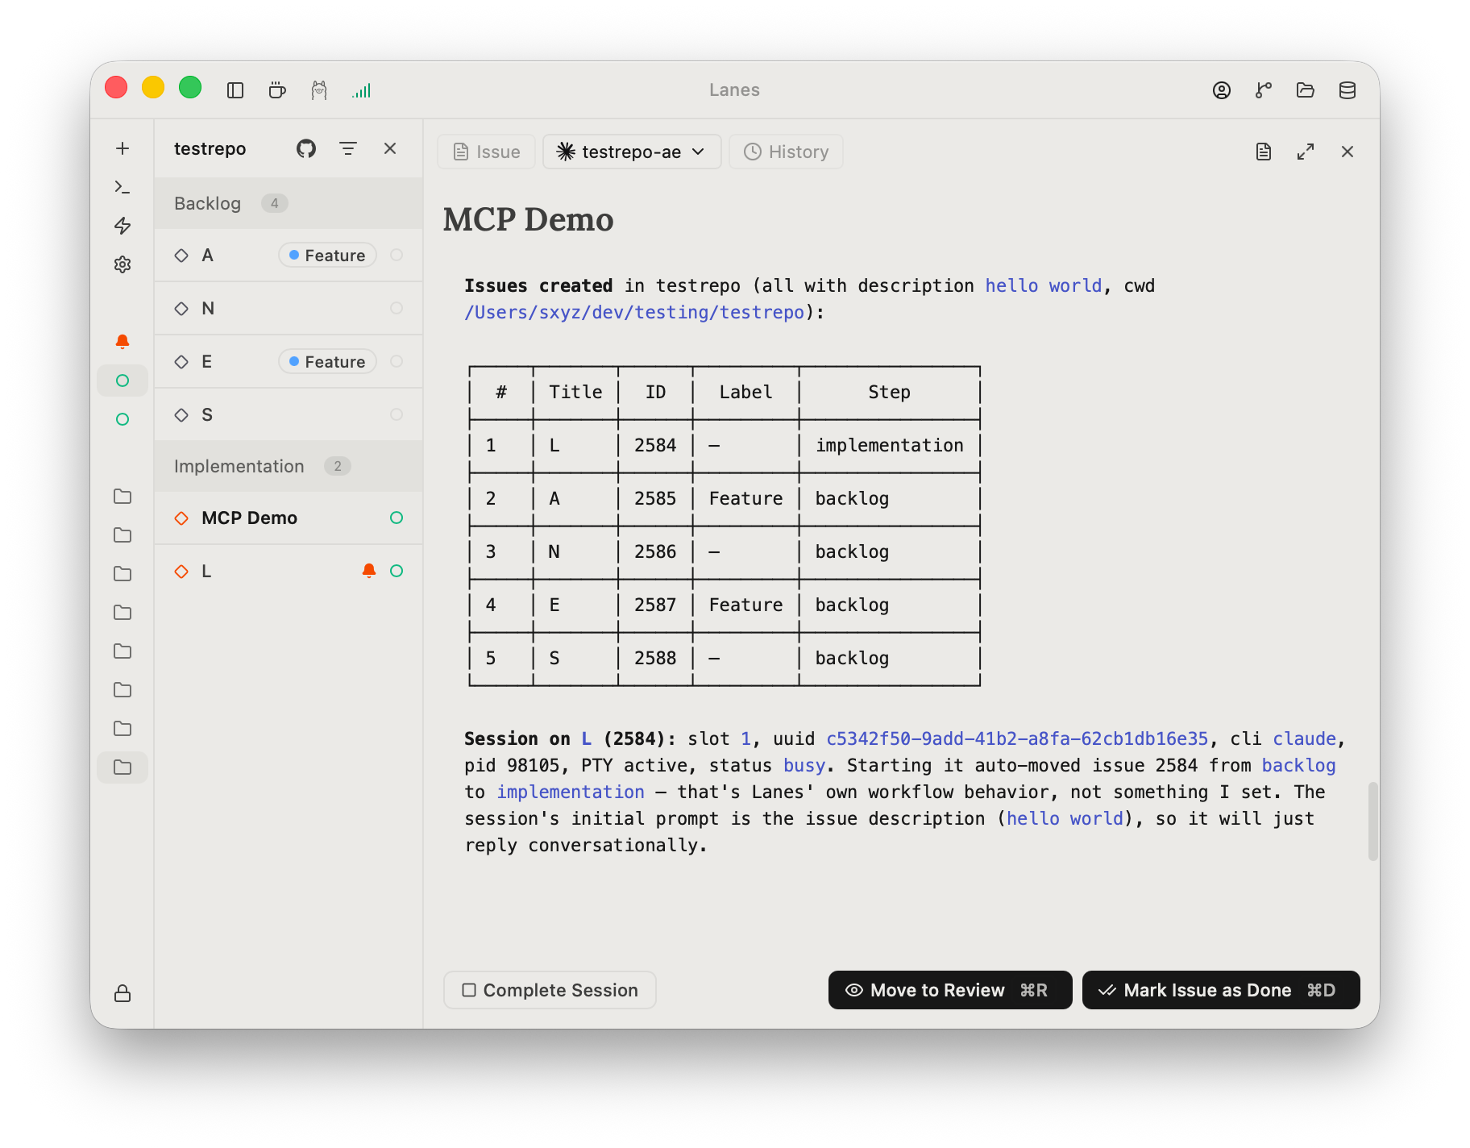Open the filter icon in testrepo panel
The image size is (1470, 1148).
[348, 148]
